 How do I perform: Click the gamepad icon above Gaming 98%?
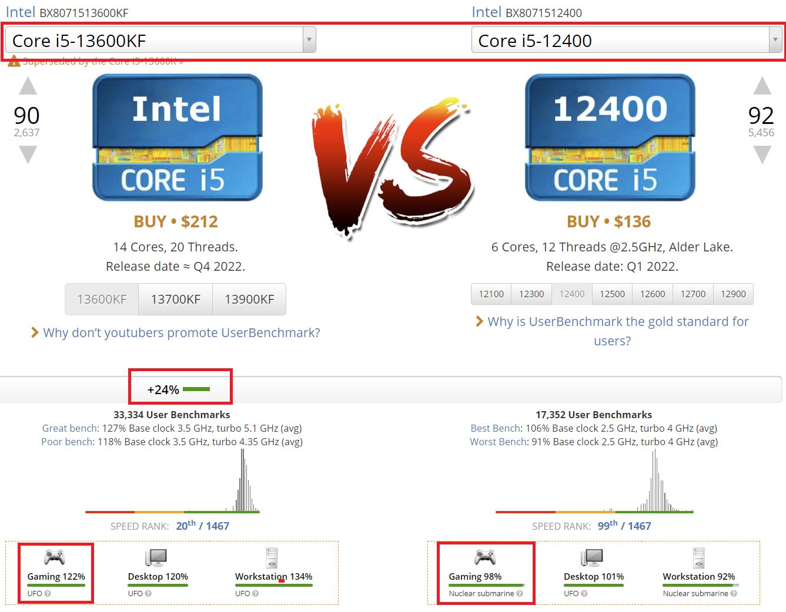click(485, 557)
